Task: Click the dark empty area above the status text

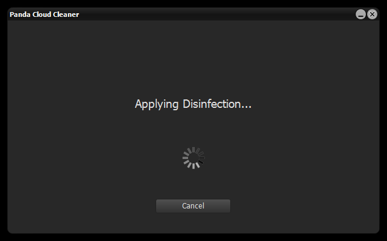Action: tap(193, 58)
